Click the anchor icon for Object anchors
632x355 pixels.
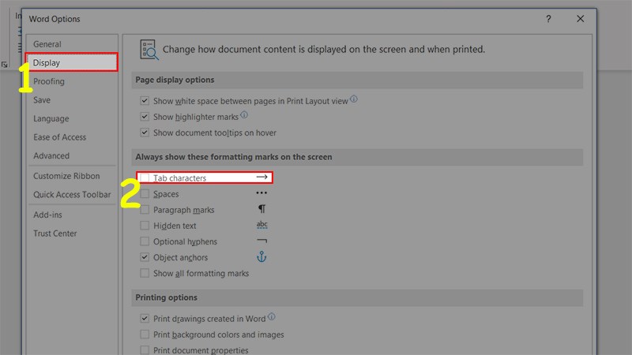(261, 257)
